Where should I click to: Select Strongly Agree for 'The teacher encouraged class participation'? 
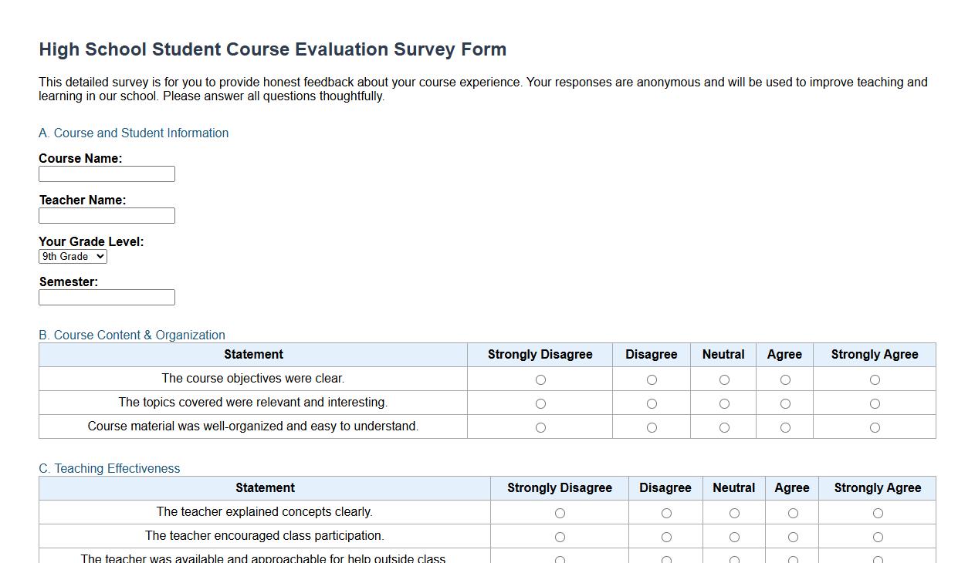pos(877,536)
